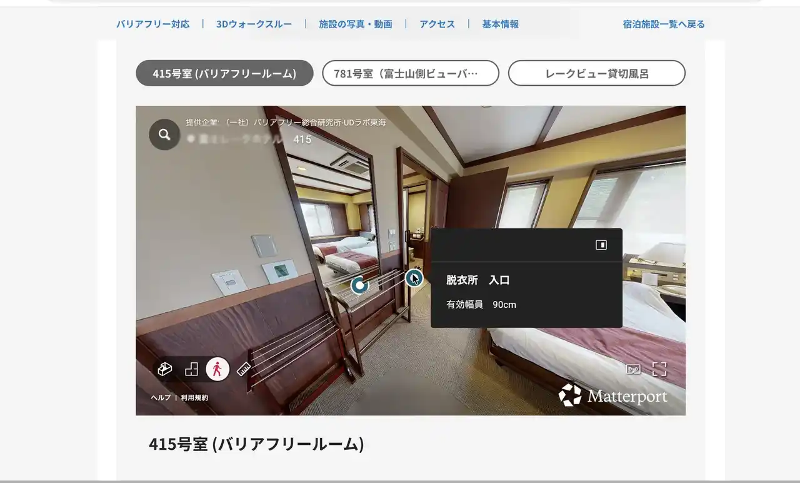Screen dimensions: 800x483
Task: Jump to 3Dウォークスルー section
Action: [x=254, y=24]
